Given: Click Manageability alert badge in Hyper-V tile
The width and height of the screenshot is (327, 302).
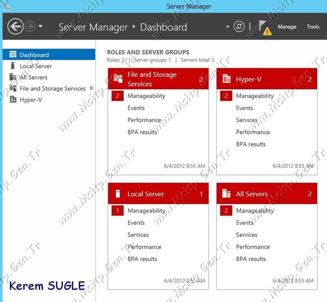Looking at the screenshot, I should coord(226,96).
